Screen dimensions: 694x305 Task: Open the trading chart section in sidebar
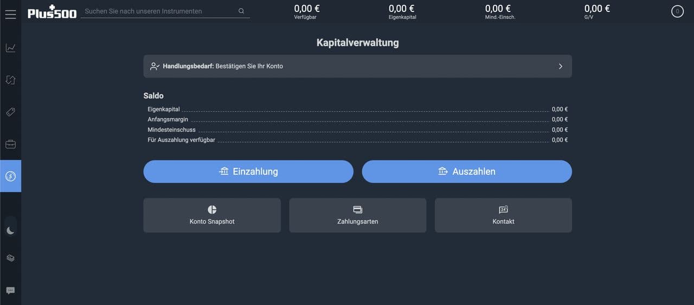[x=10, y=48]
